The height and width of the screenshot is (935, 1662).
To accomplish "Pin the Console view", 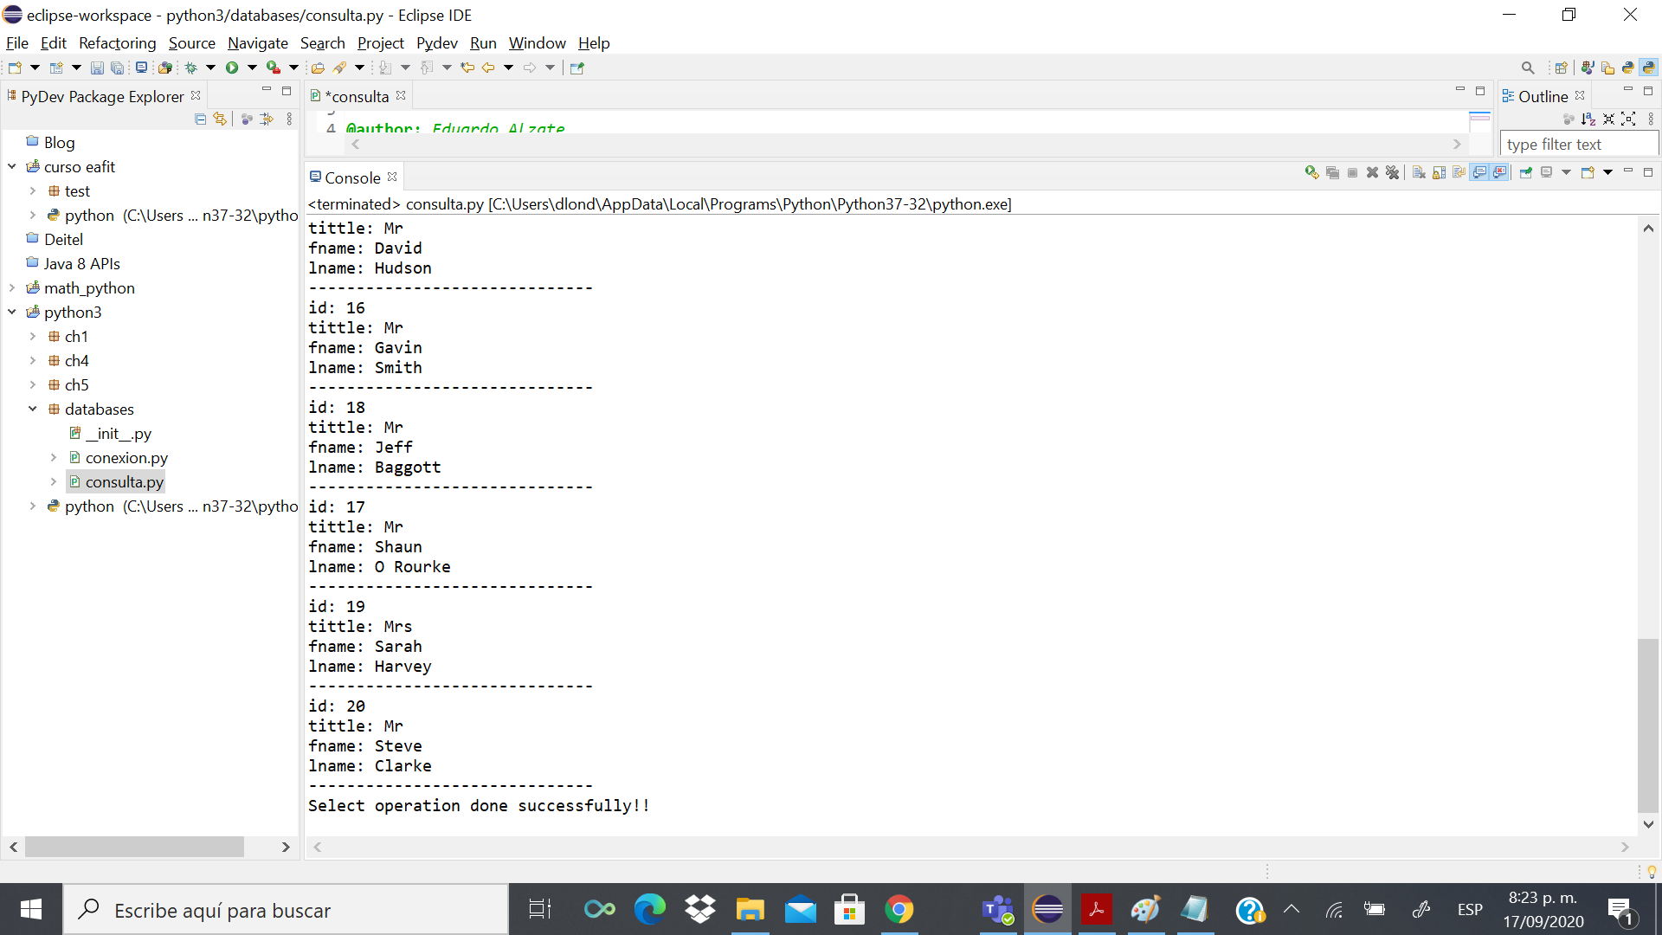I will point(1525,172).
